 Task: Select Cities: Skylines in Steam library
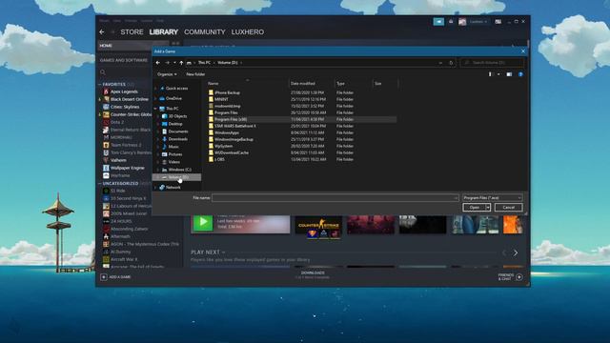coord(125,107)
